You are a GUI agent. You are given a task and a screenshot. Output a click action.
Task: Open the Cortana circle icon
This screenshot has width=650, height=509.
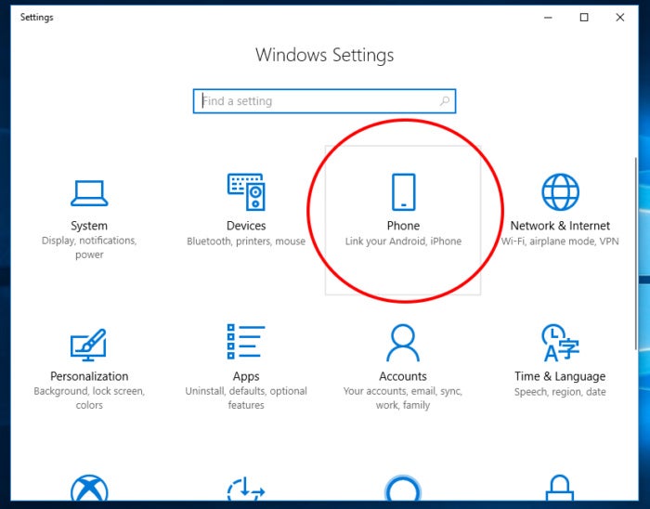[x=403, y=488]
